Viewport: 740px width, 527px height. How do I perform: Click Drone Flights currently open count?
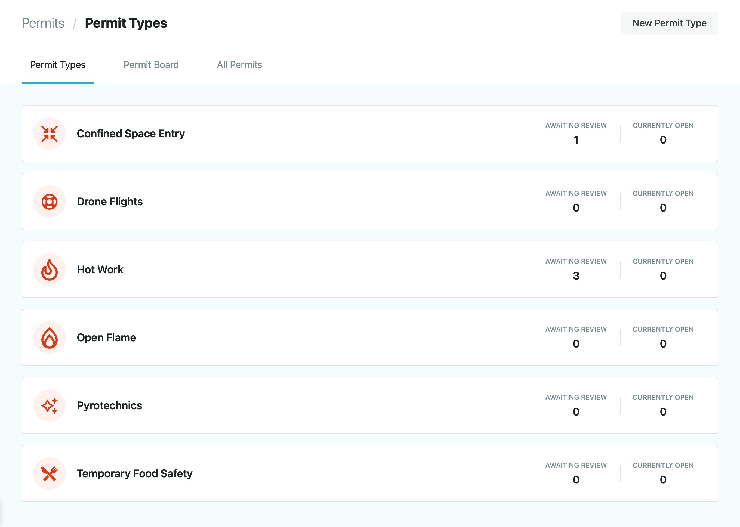(x=663, y=208)
